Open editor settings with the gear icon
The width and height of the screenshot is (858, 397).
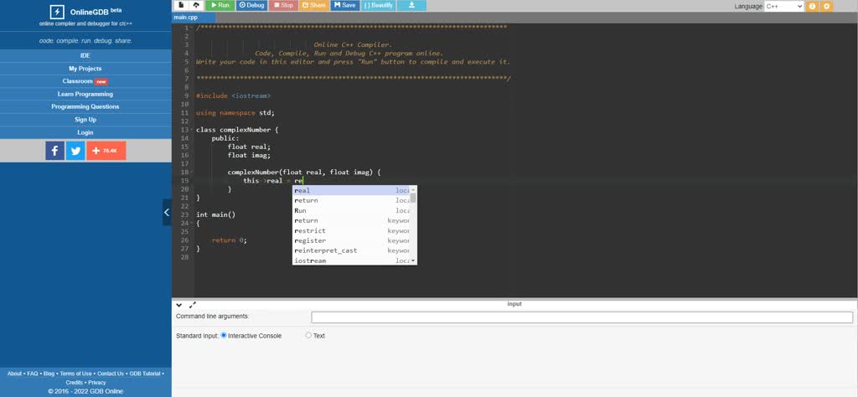826,6
